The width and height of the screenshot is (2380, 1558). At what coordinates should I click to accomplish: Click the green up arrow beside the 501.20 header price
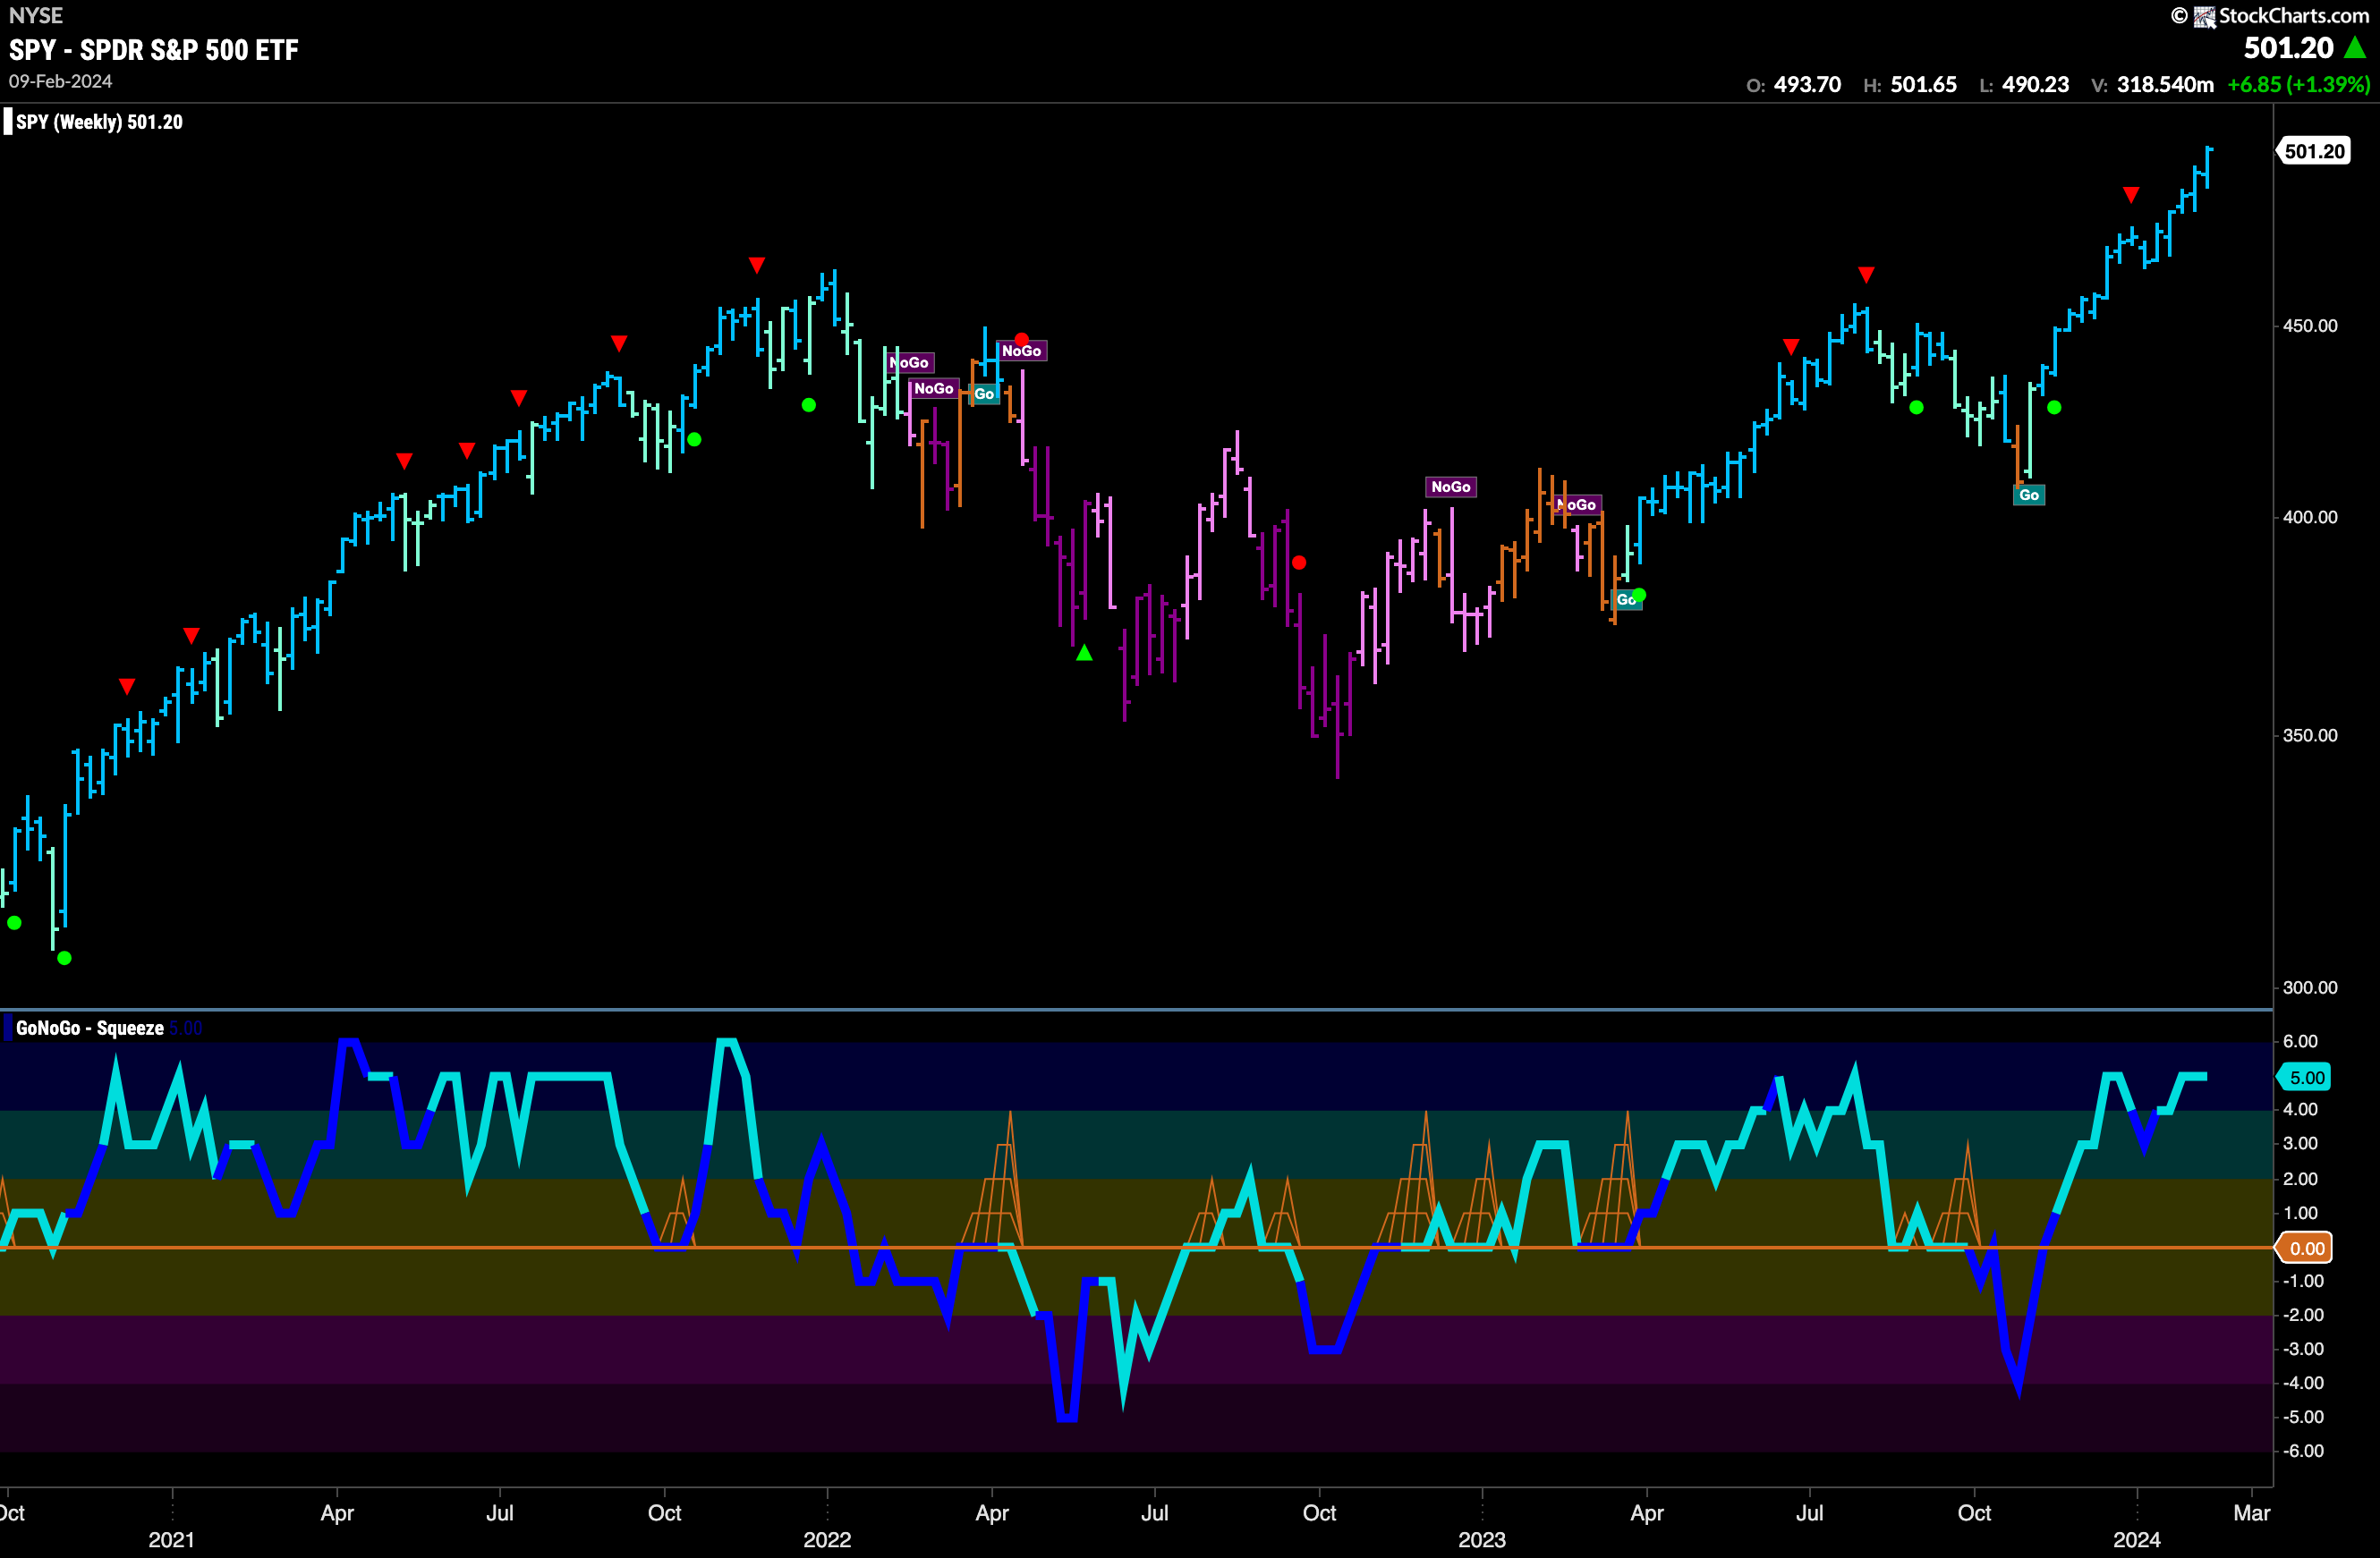[x=2355, y=47]
